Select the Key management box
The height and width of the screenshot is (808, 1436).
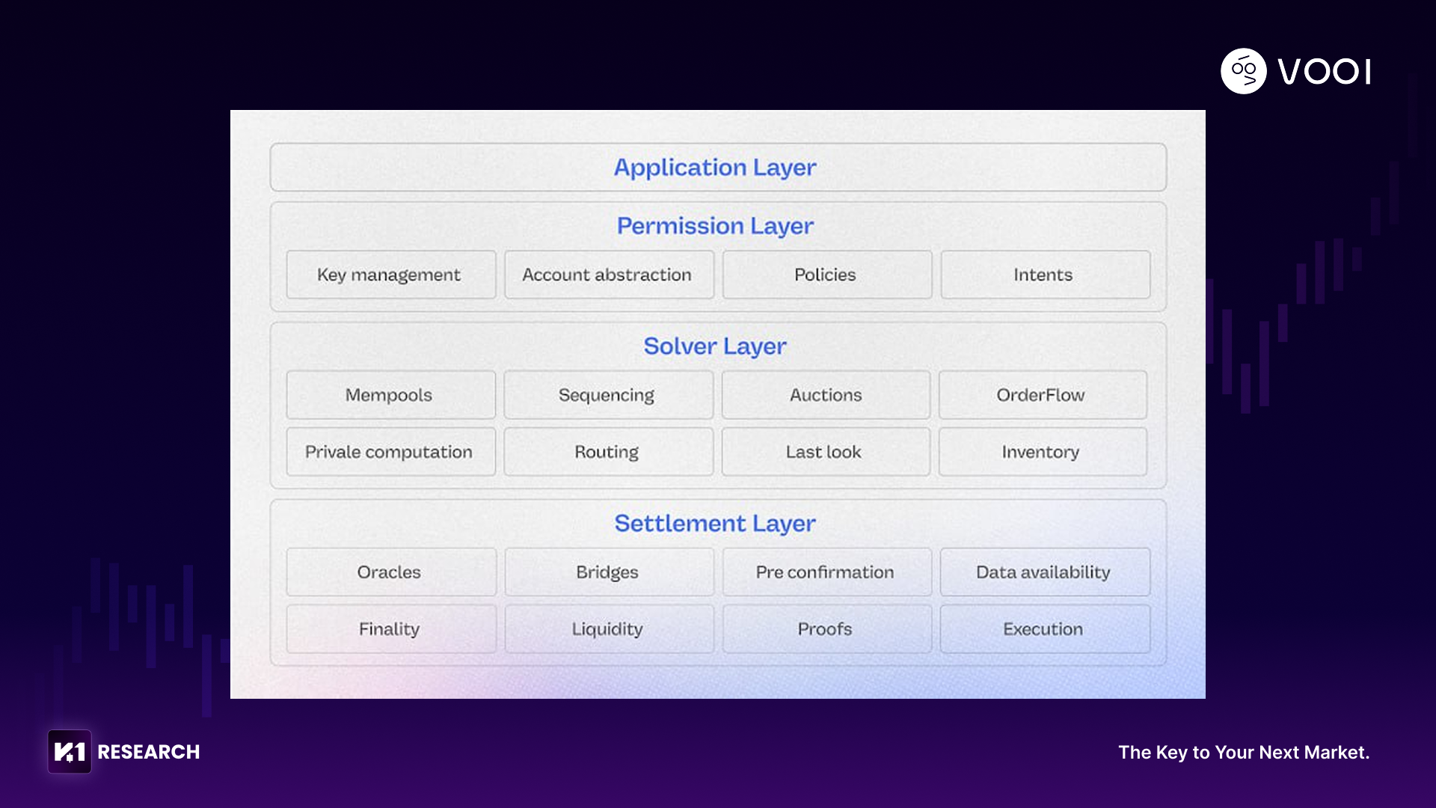[x=390, y=275]
